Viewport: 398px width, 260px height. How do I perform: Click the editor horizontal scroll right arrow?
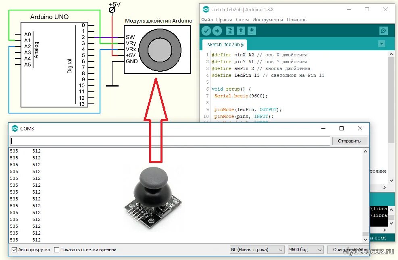tap(385, 187)
